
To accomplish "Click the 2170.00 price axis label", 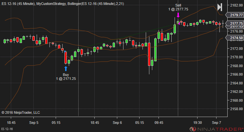I will point(236,57).
